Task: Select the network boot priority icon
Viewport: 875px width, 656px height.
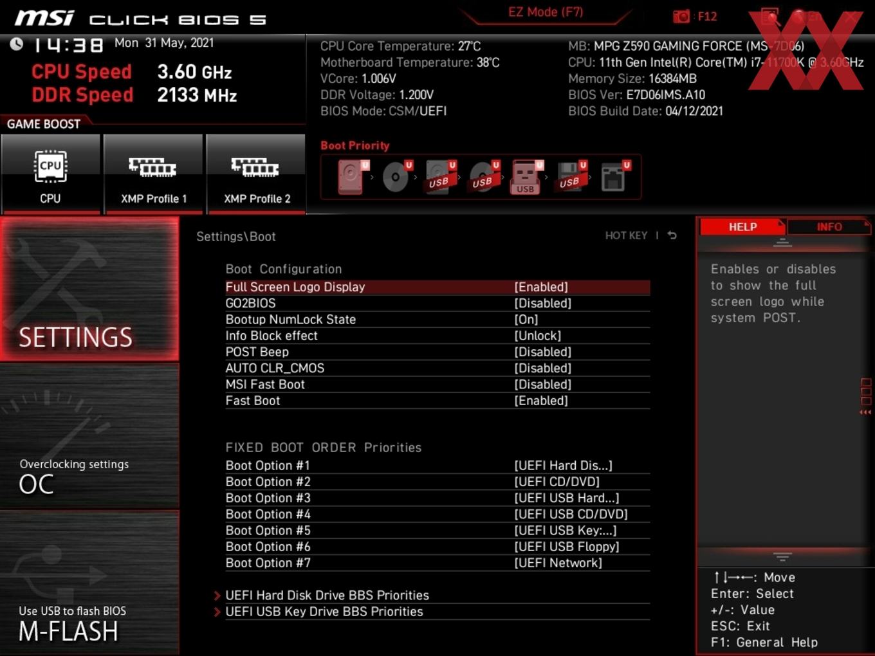Action: pos(615,177)
